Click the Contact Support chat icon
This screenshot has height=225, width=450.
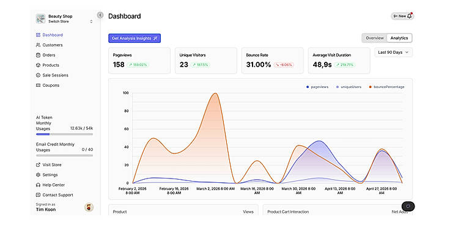point(38,195)
